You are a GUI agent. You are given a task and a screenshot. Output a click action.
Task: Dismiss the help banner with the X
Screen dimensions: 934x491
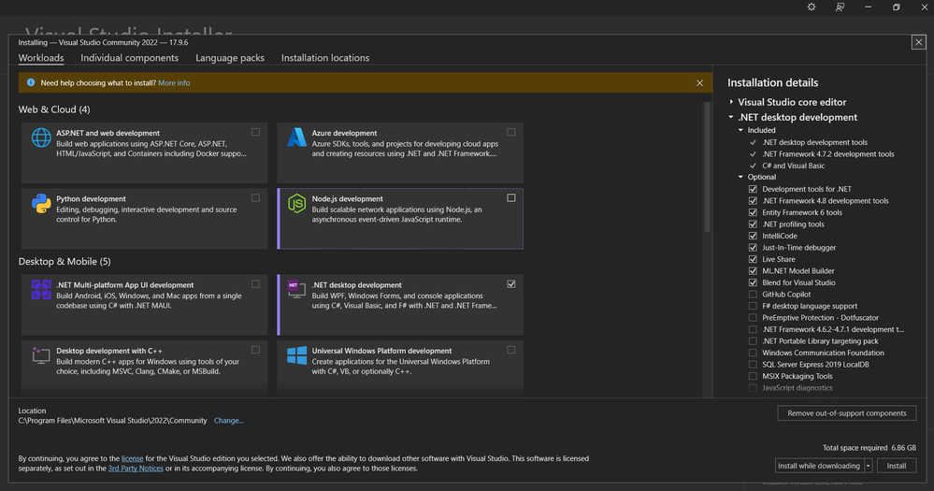[x=700, y=83]
